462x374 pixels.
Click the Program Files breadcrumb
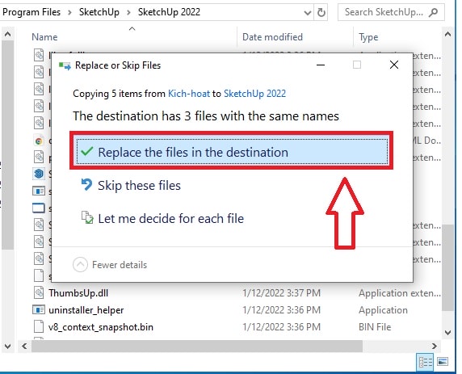[31, 12]
